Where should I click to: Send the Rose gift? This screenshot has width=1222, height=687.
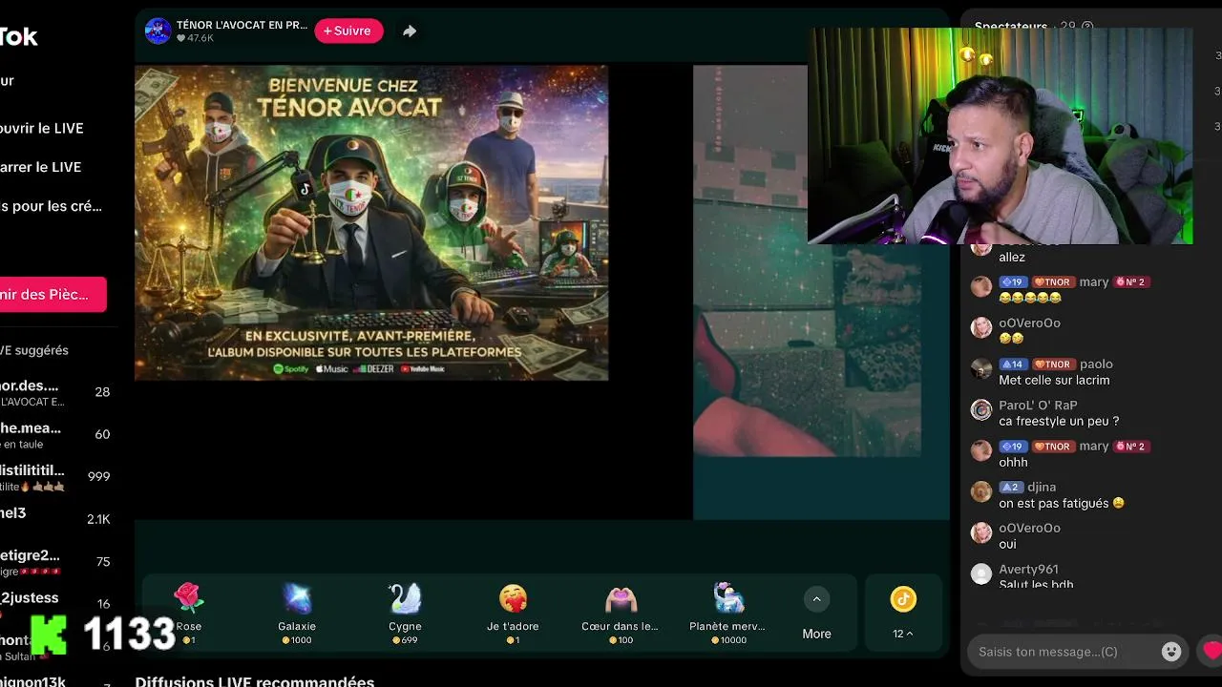(189, 613)
